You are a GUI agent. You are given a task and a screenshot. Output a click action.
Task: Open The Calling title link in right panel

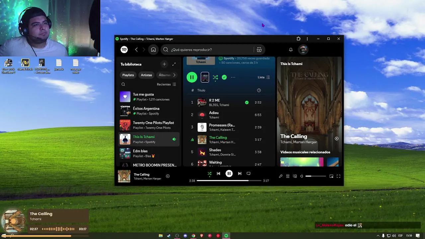click(x=294, y=136)
